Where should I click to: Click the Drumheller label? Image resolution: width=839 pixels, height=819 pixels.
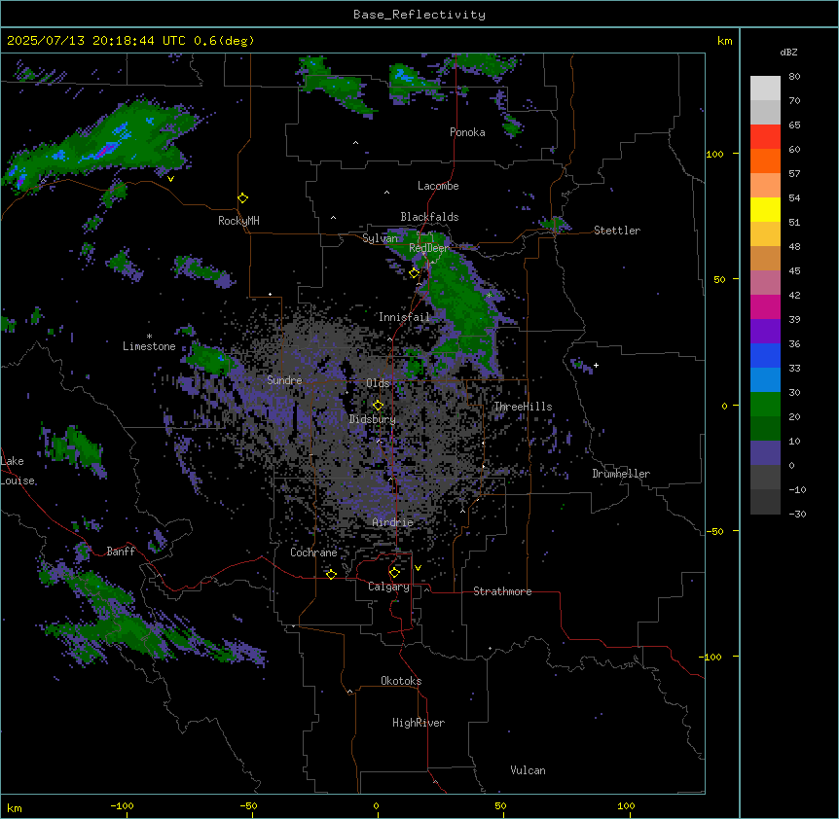point(621,474)
